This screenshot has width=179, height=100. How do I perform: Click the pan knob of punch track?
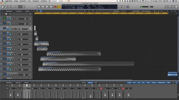(x=30, y=38)
